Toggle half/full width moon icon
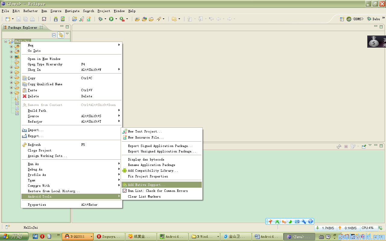The height and width of the screenshot is (241, 386). click(x=290, y=221)
